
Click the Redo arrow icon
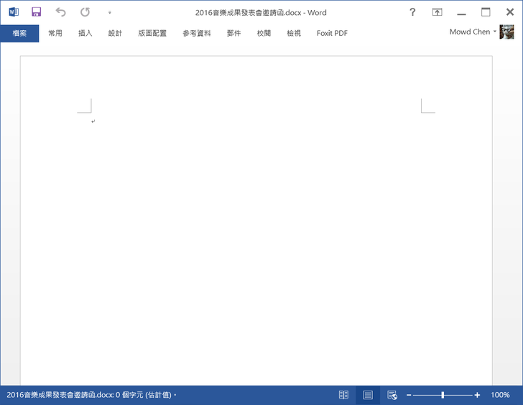click(x=85, y=12)
